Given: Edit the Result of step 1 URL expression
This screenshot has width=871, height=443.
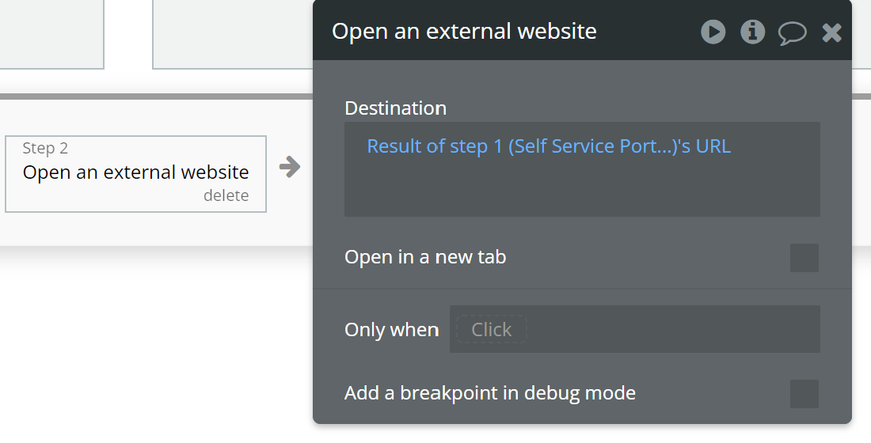Looking at the screenshot, I should point(549,146).
